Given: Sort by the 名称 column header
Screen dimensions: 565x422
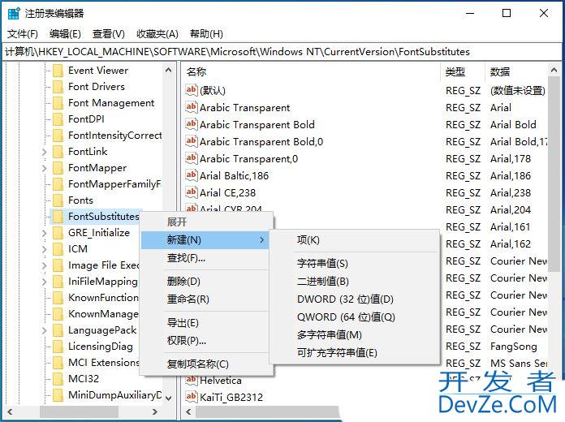Looking at the screenshot, I should tap(312, 71).
